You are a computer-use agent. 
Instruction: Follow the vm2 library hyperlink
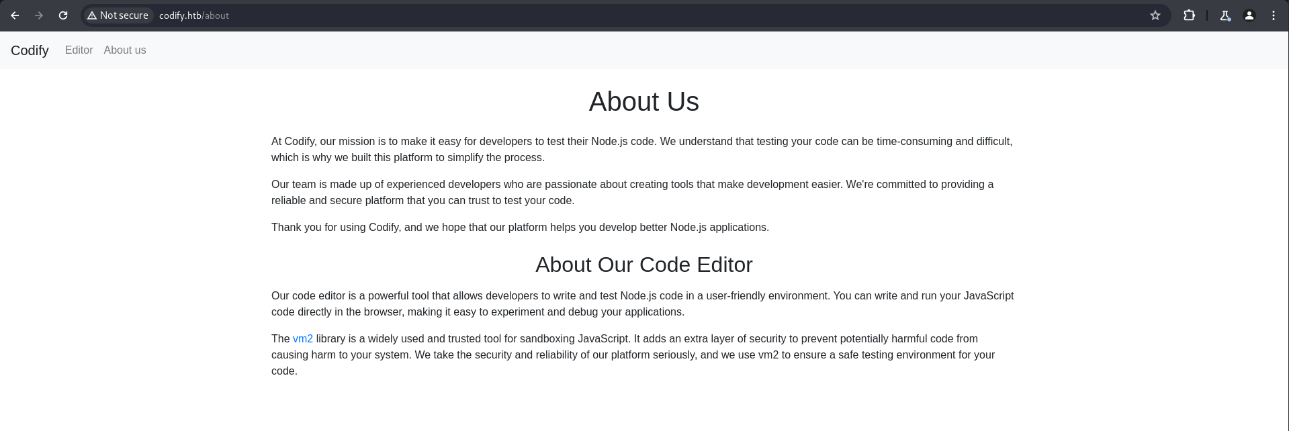coord(302,339)
